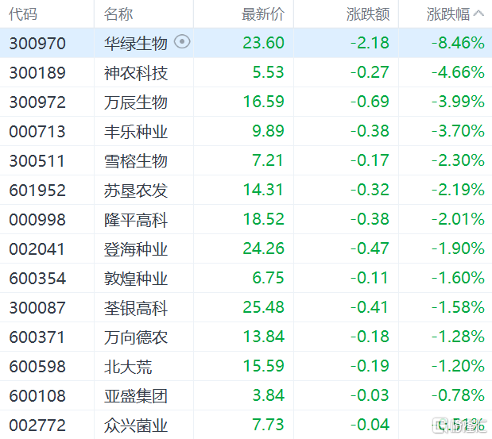
Task: Click the -0.69 change amount
Action: tap(370, 102)
